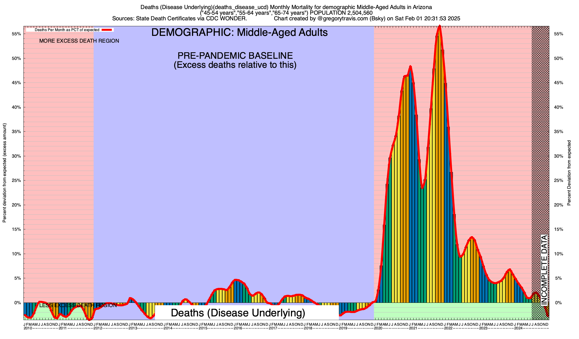This screenshot has height=339, width=579.
Task: Select the 2024 year label on x-axis
Action: pos(518,328)
